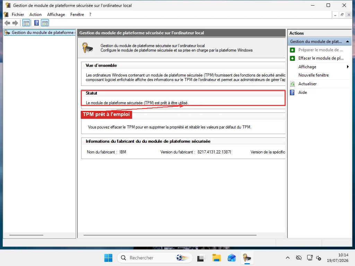355x266 pixels.
Task: Open Outlook from the taskbar
Action: 232,258
